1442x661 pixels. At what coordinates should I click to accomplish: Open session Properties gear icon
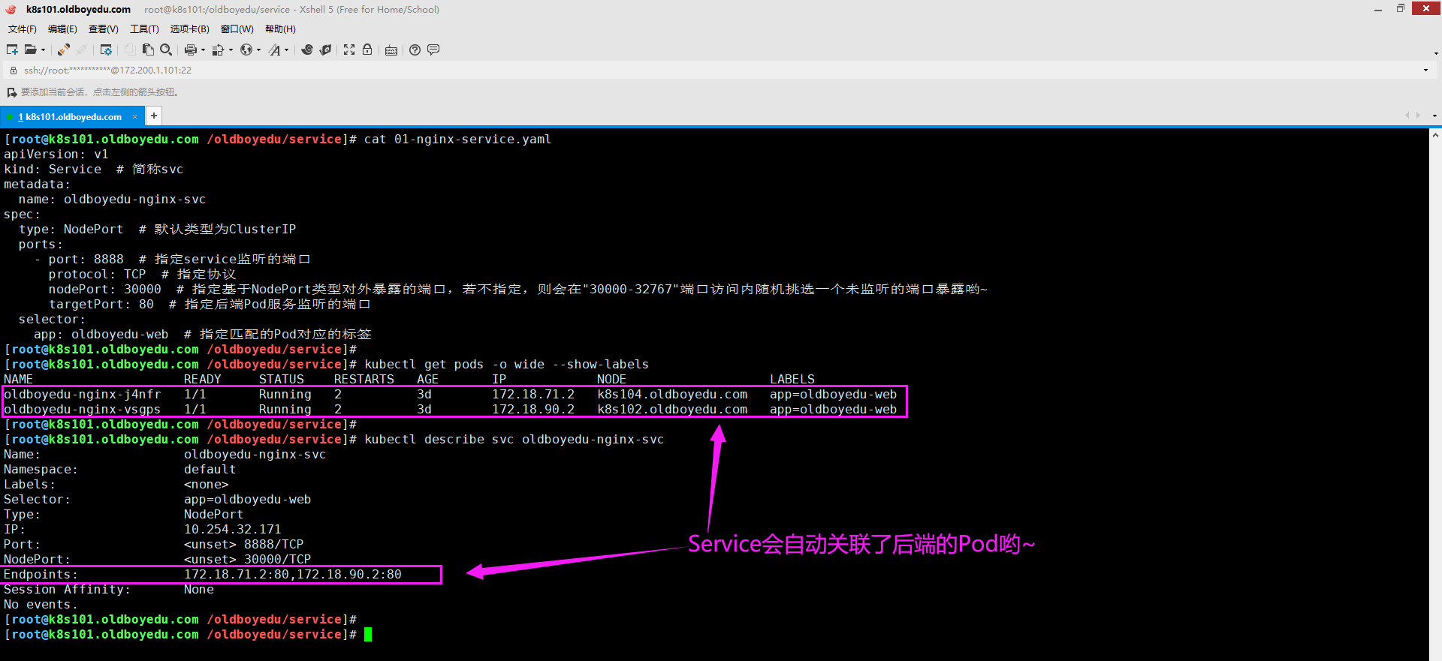tap(106, 50)
